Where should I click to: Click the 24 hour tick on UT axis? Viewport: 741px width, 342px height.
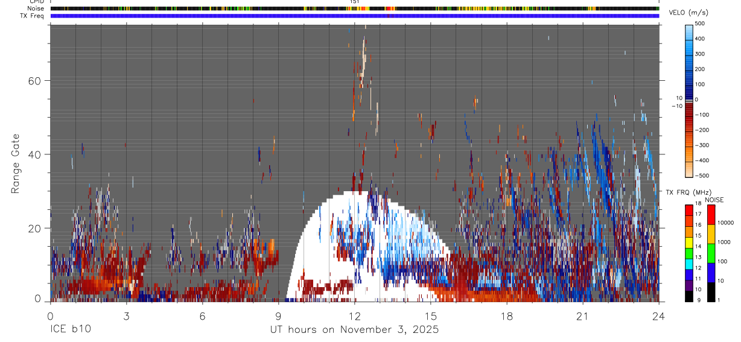coord(659,315)
